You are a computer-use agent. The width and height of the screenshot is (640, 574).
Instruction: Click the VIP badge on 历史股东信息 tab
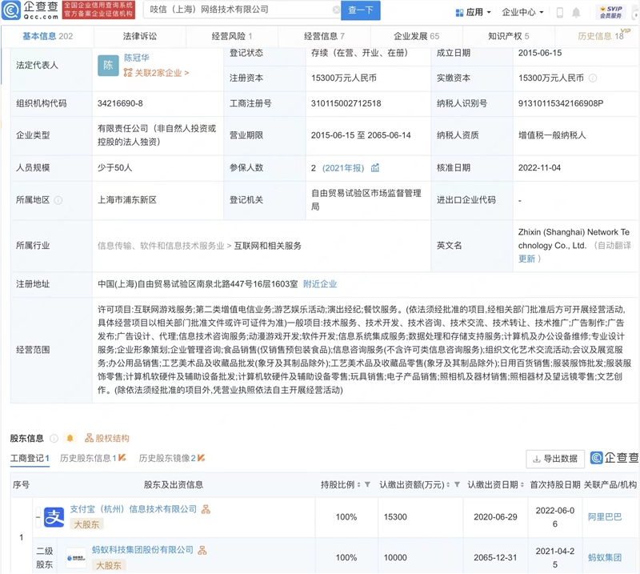pos(122,458)
